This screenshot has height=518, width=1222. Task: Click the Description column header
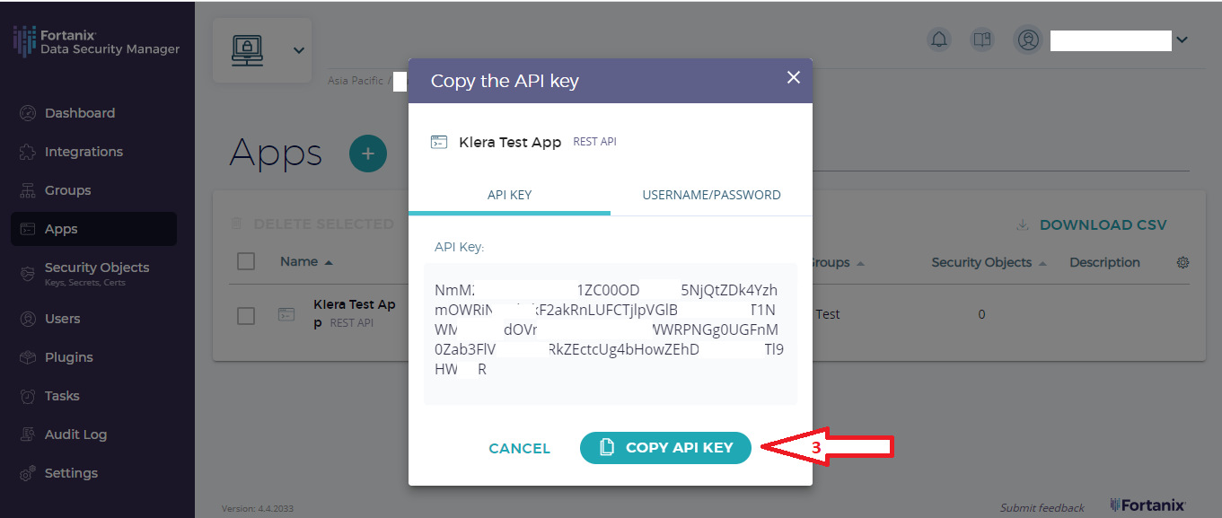click(x=1104, y=262)
